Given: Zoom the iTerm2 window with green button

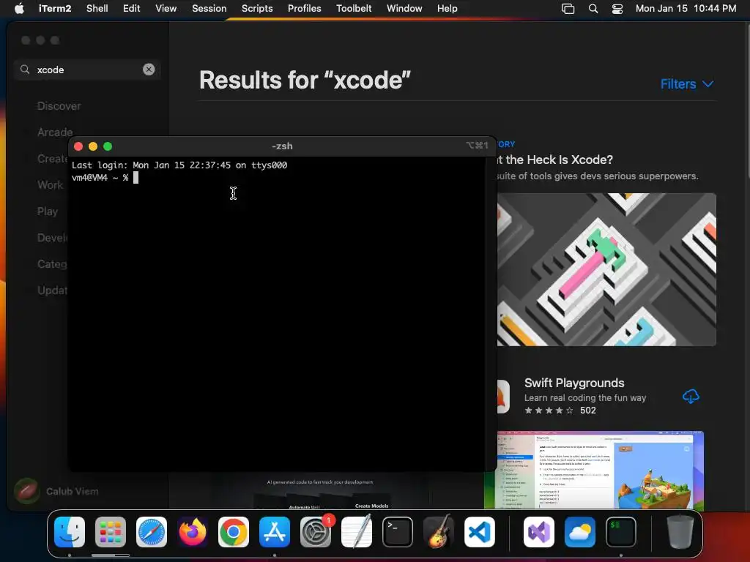Looking at the screenshot, I should [108, 146].
